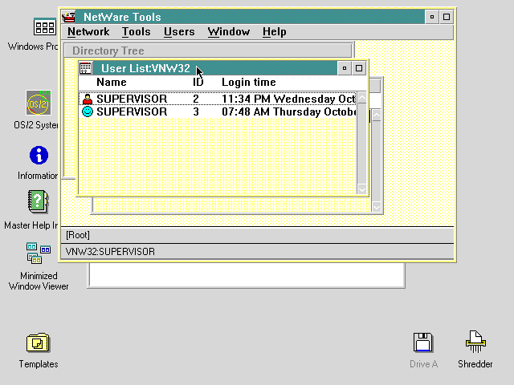Open the Help menu
The height and width of the screenshot is (385, 514).
[x=275, y=32]
